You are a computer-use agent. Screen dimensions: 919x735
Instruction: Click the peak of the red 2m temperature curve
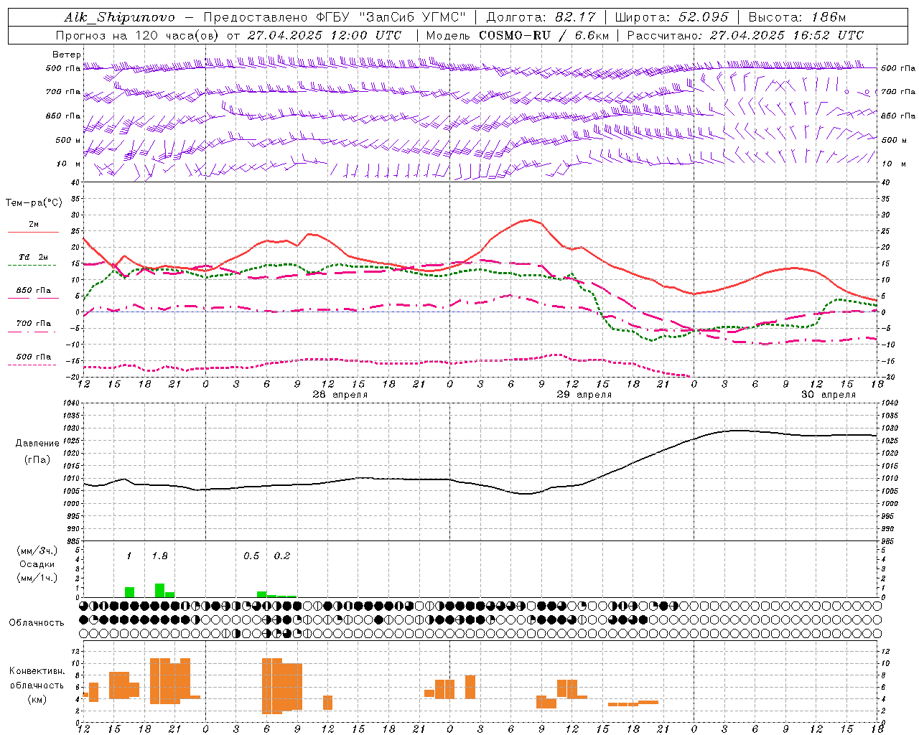[530, 220]
